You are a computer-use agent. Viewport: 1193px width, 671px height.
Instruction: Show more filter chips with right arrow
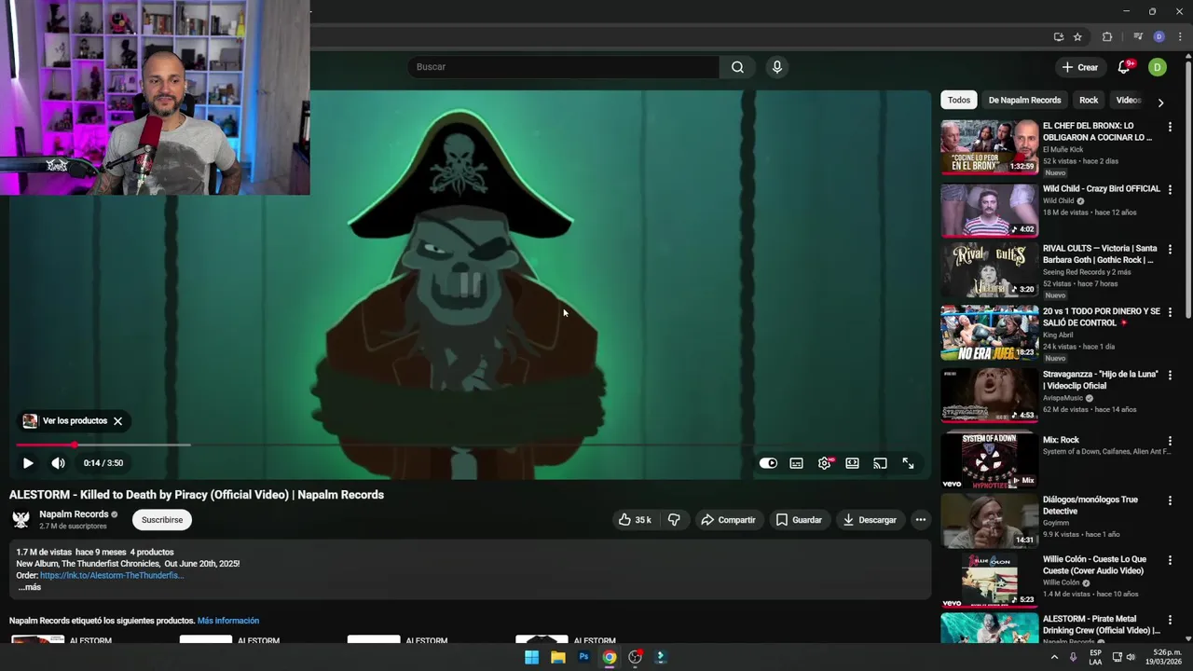(1160, 103)
